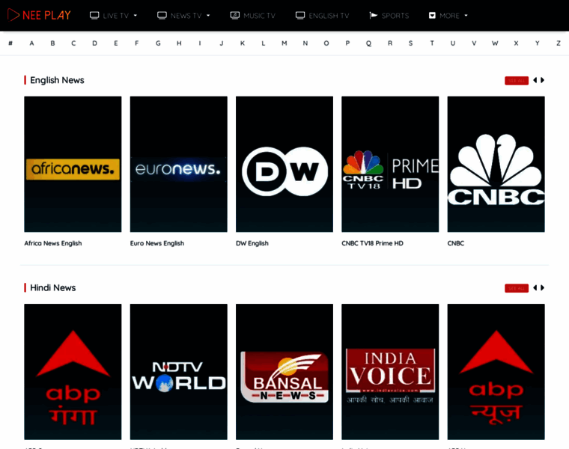Open the Live TV dropdown menu
Image resolution: width=569 pixels, height=449 pixels.
[x=113, y=16]
